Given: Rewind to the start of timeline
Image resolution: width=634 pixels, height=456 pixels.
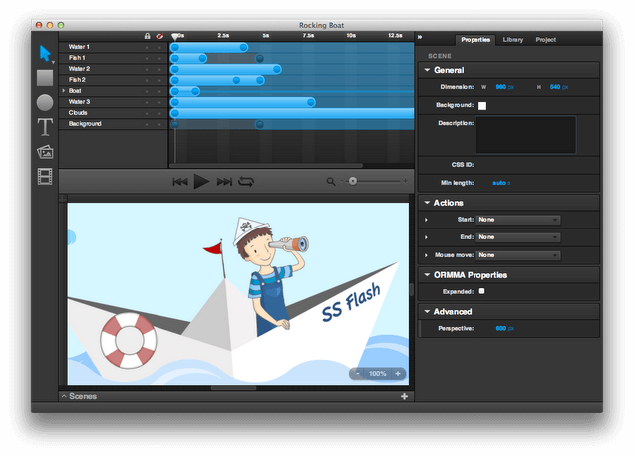Looking at the screenshot, I should point(180,182).
